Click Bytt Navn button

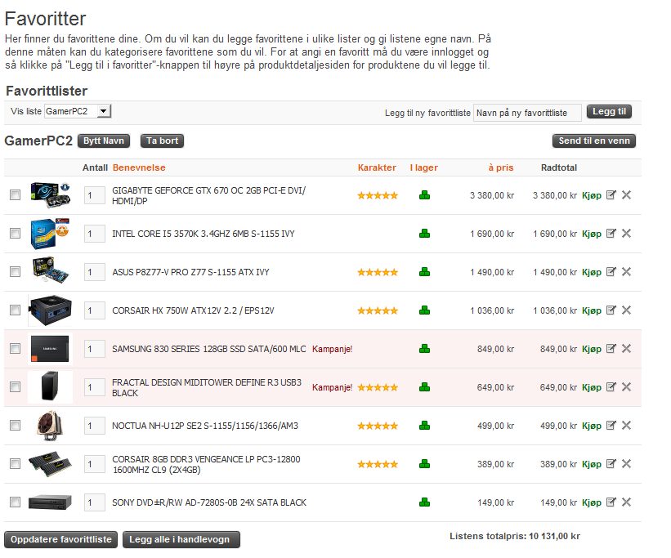[x=104, y=141]
